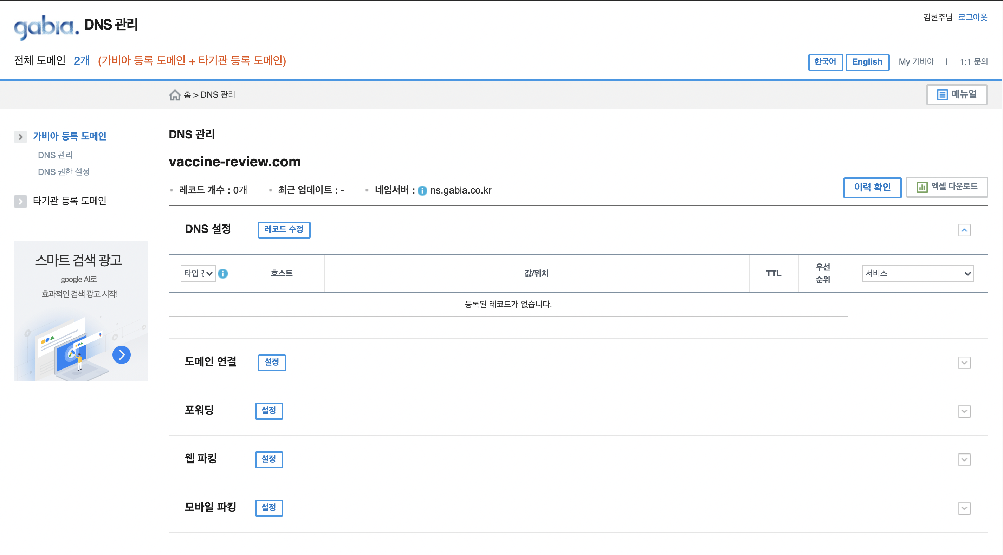The height and width of the screenshot is (555, 1003).
Task: Open DNS 관리 sidebar item
Action: (x=55, y=155)
